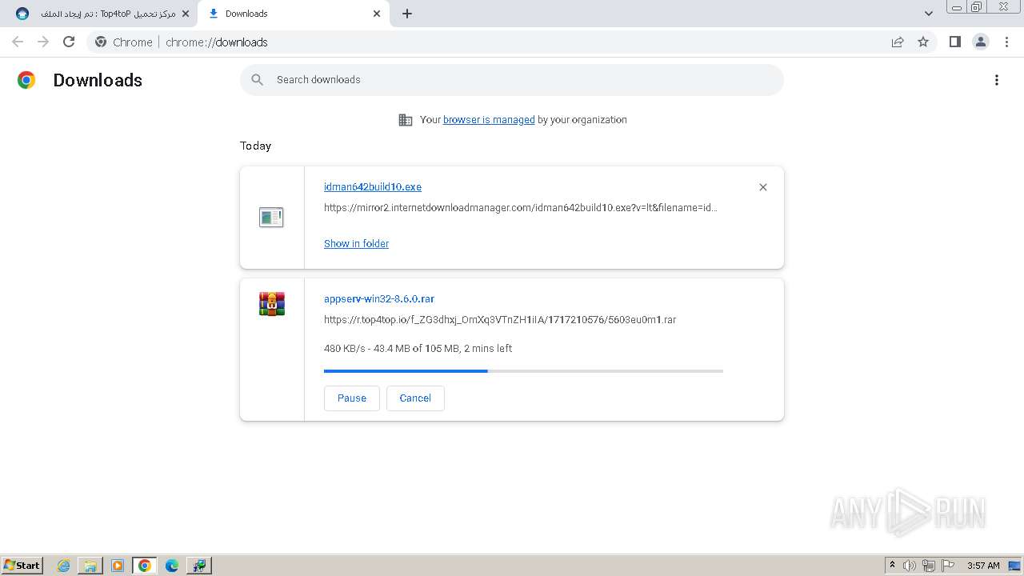Click the search magnifier icon

pos(257,79)
